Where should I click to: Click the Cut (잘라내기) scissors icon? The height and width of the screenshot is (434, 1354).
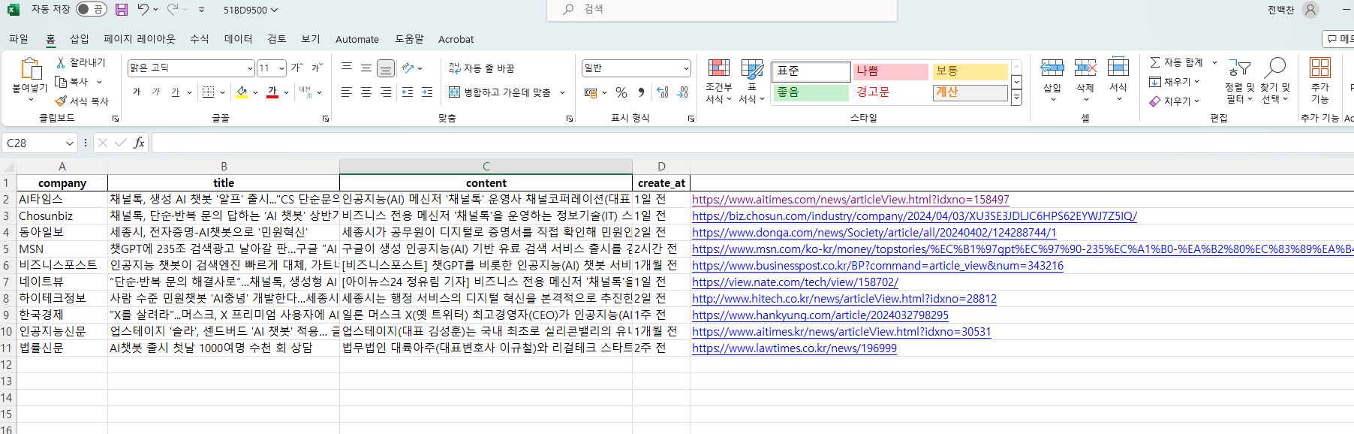tap(61, 62)
